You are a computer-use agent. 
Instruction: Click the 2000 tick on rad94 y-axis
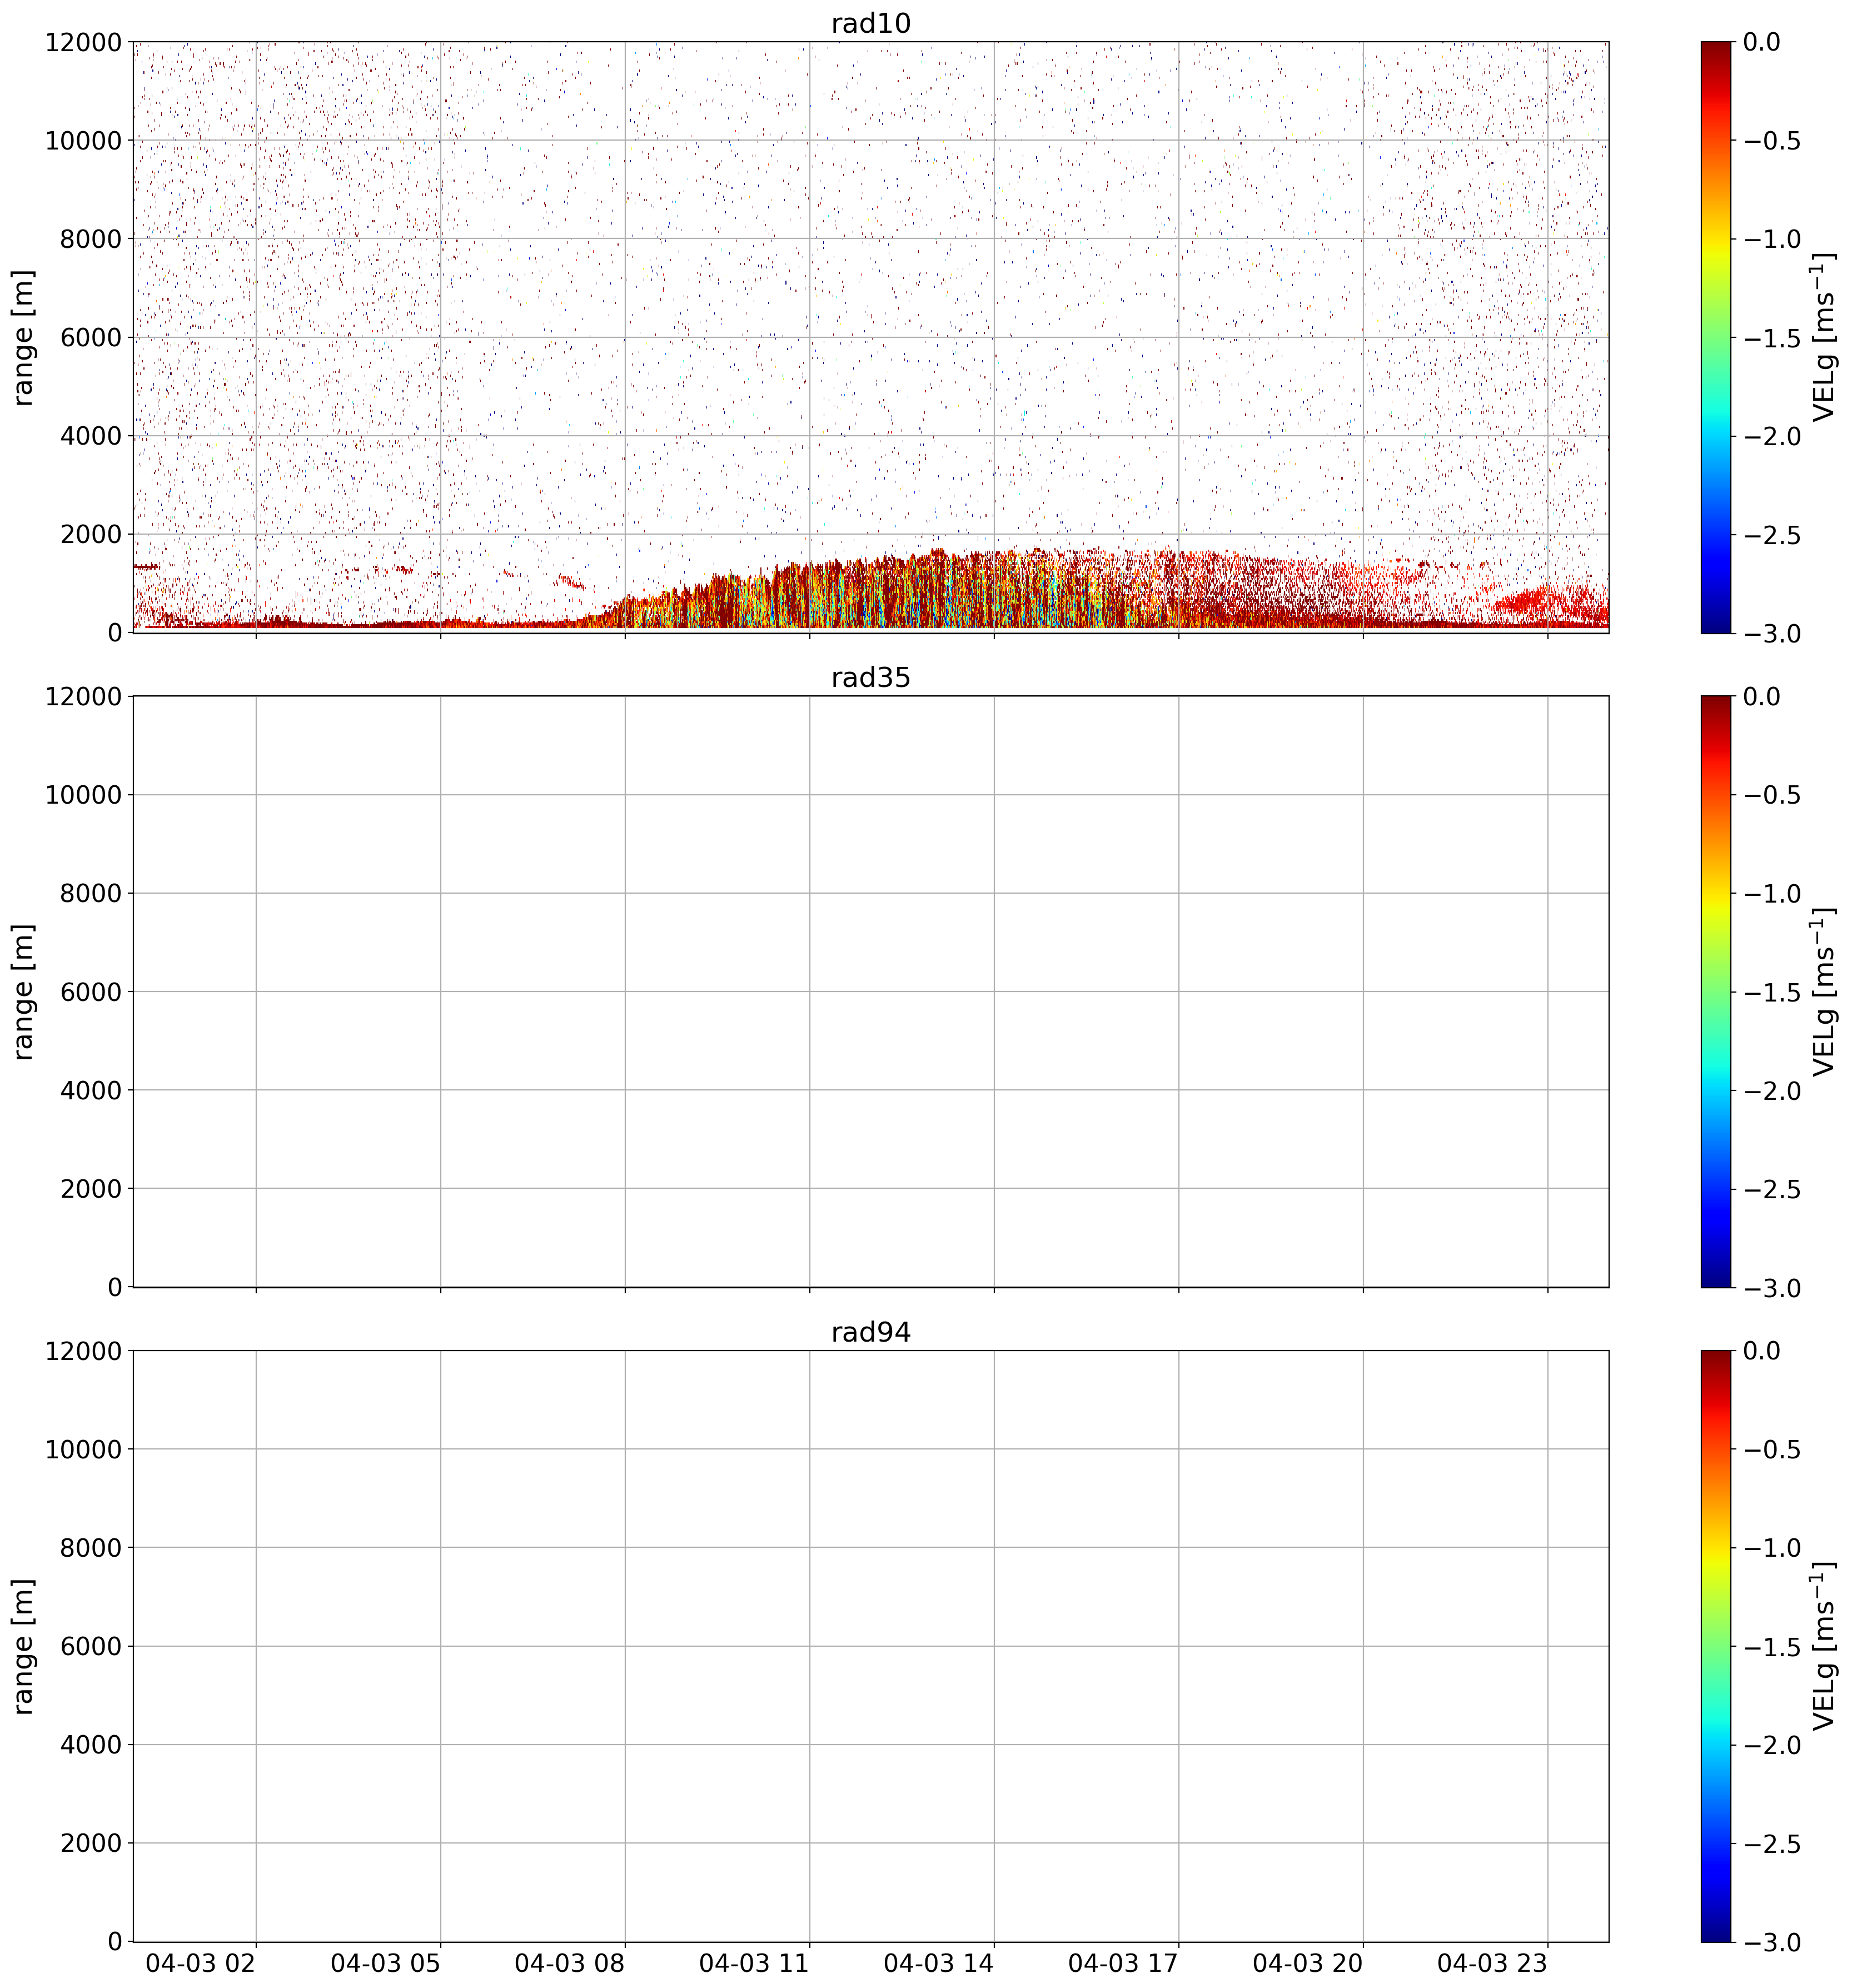(x=91, y=1843)
